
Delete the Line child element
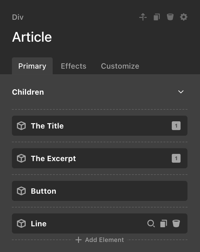tap(176, 223)
